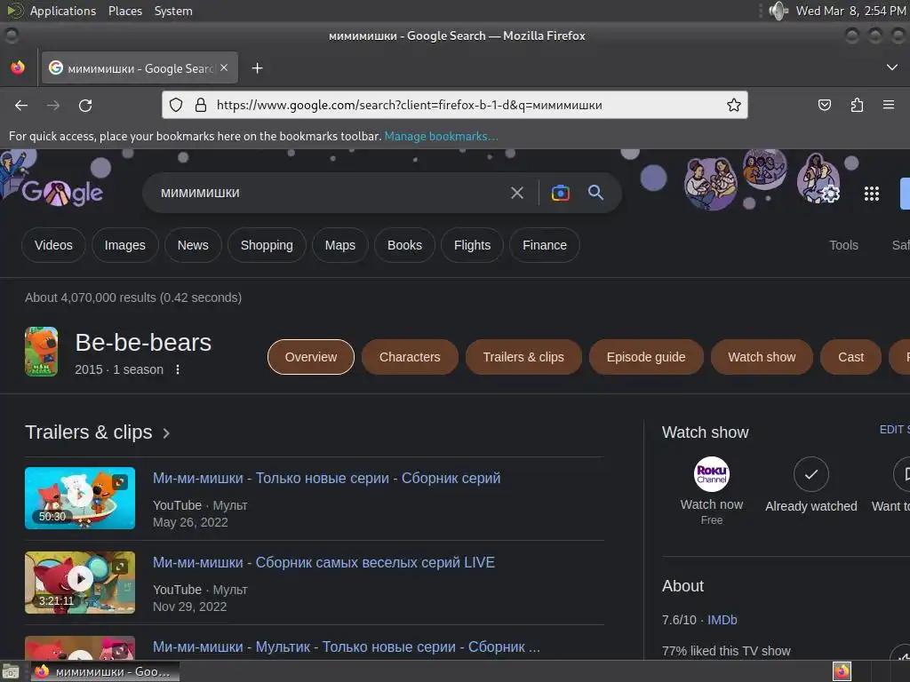910x682 pixels.
Task: Open search Tools options
Action: 843,245
